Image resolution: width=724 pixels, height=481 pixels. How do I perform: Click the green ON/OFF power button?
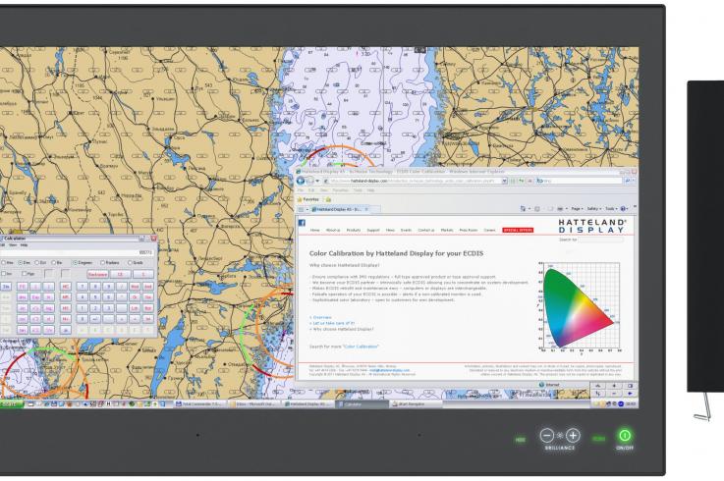point(625,435)
